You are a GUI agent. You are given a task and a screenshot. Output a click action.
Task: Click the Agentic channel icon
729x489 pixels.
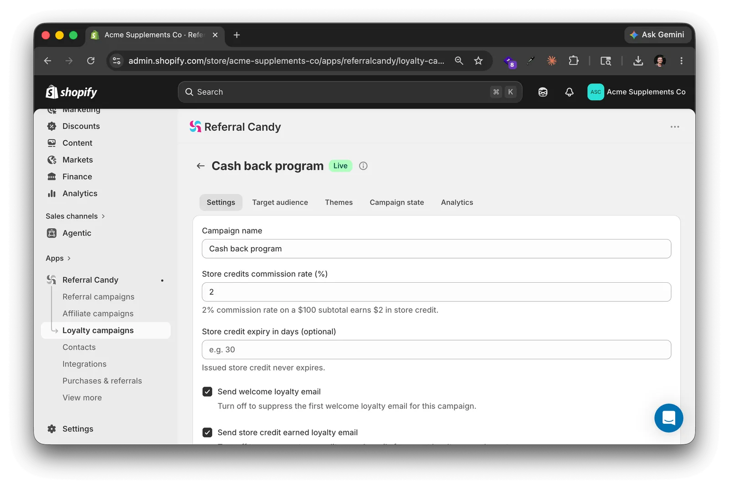(52, 233)
